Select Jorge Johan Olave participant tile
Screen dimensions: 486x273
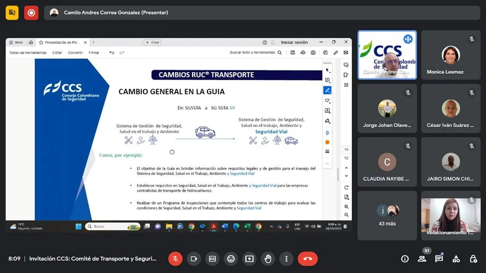click(x=387, y=109)
